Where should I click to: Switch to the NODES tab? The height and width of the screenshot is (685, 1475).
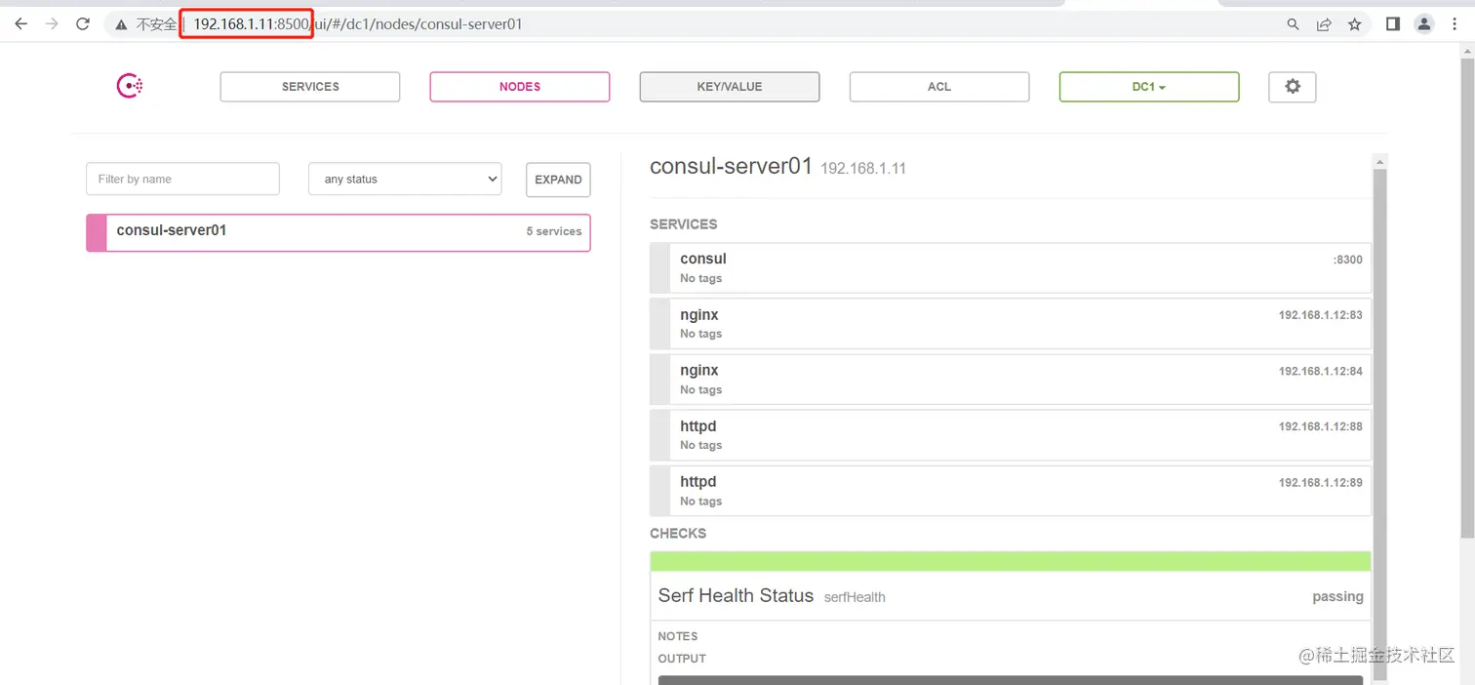[520, 87]
